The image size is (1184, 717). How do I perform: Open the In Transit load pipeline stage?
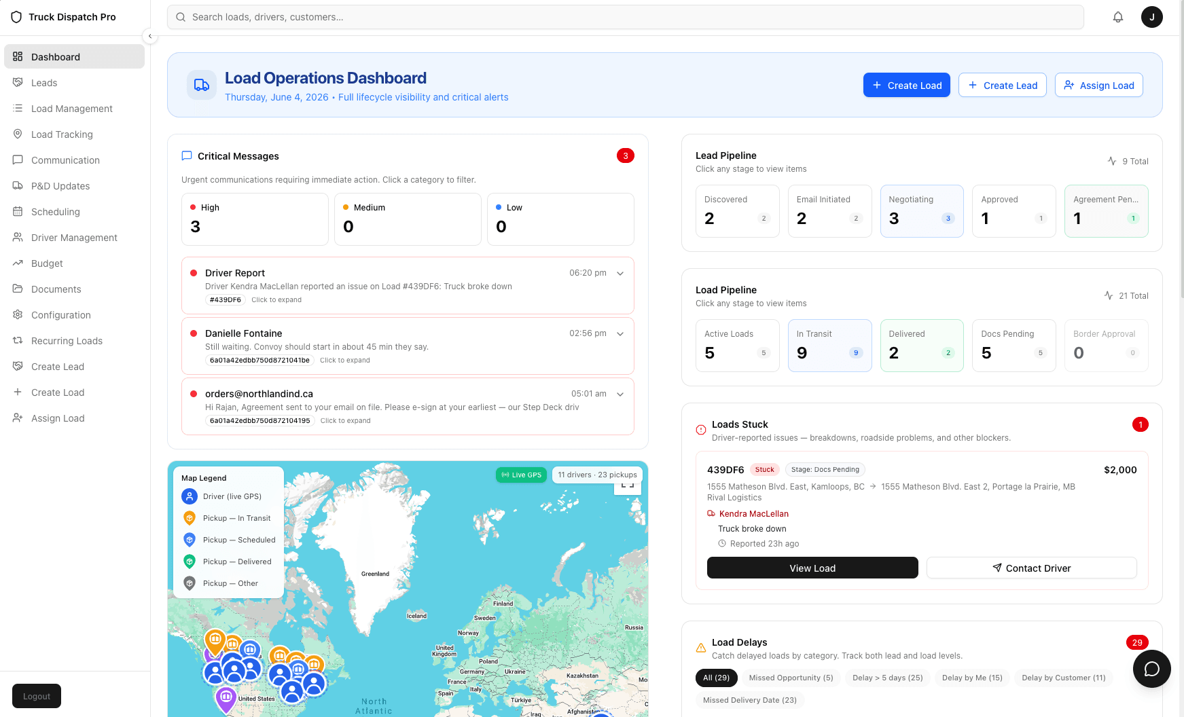click(x=829, y=346)
